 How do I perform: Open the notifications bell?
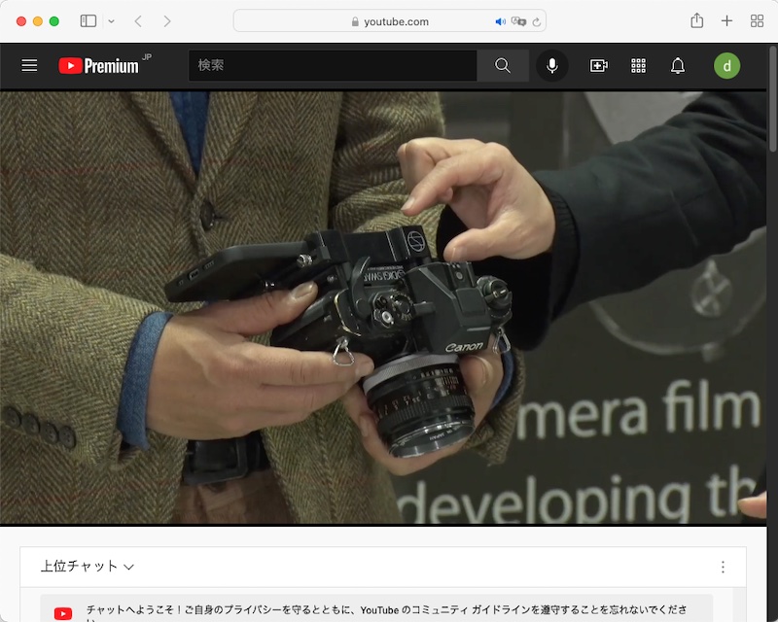[679, 65]
